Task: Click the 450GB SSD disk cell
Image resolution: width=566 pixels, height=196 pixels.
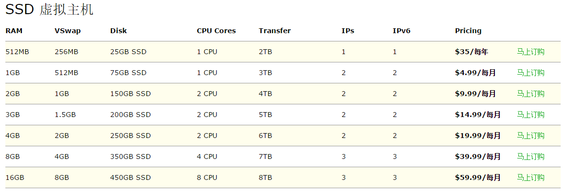Action: click(x=131, y=177)
